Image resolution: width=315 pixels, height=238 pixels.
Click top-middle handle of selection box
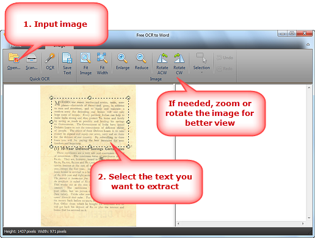(90, 98)
